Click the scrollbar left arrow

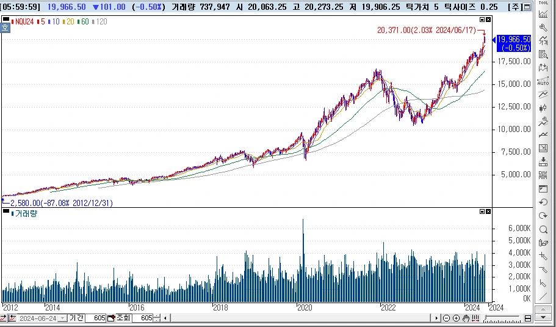(x=165, y=318)
